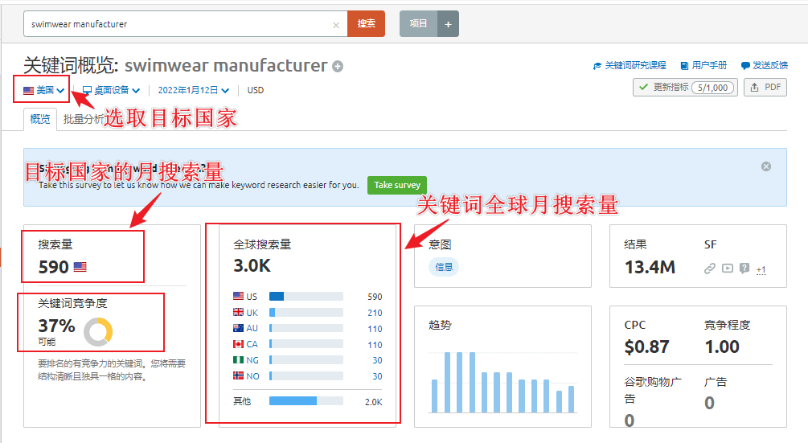Click the 37% keyword difficulty donut chart
Image resolution: width=808 pixels, height=443 pixels.
point(98,331)
